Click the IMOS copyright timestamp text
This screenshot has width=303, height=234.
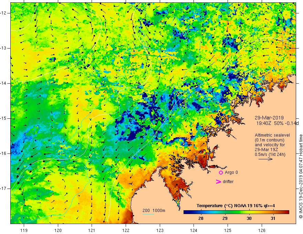coord(301,177)
